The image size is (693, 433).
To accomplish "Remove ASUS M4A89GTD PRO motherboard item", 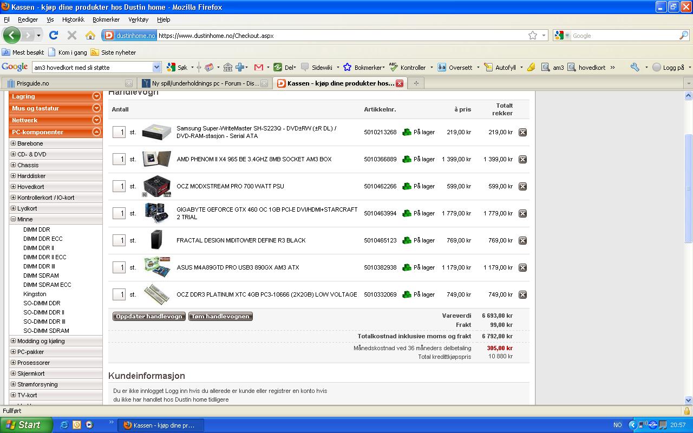I will point(522,267).
